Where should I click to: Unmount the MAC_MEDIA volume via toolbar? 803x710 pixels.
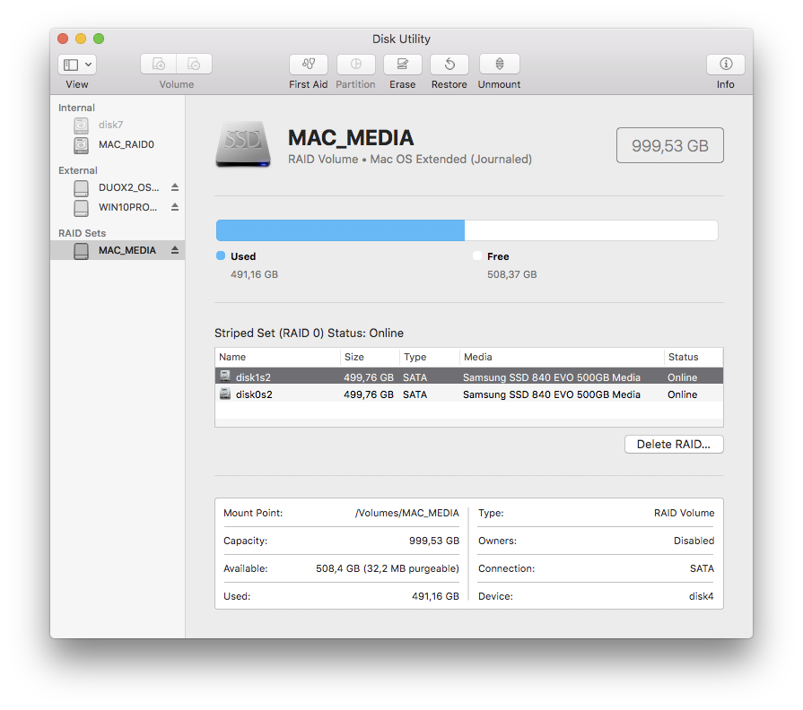pos(500,64)
